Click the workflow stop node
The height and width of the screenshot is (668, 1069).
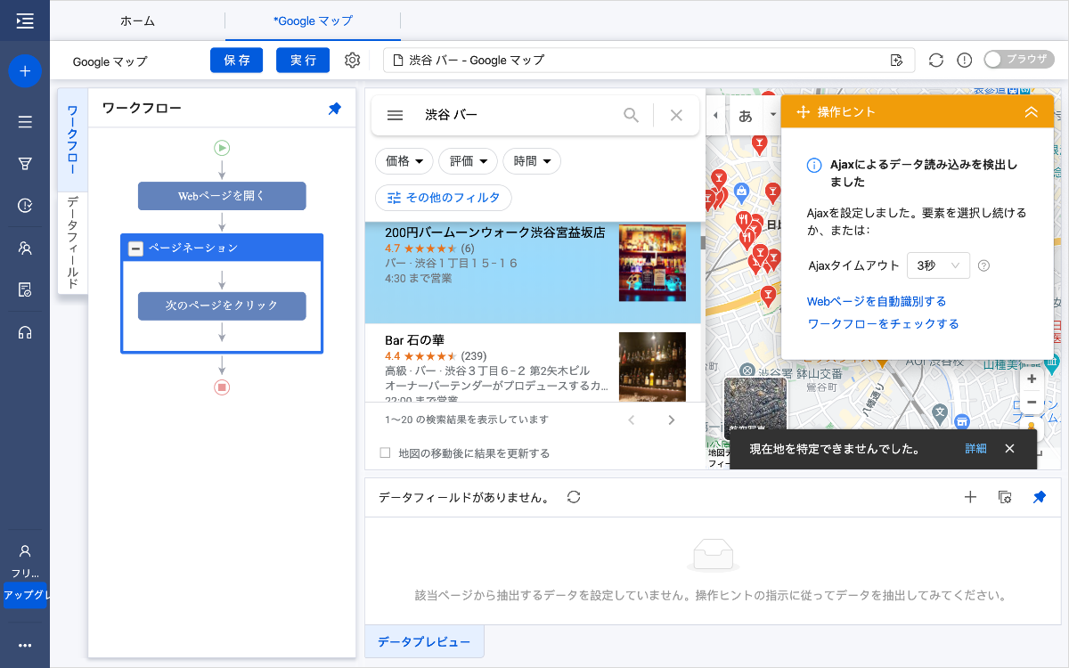point(222,387)
